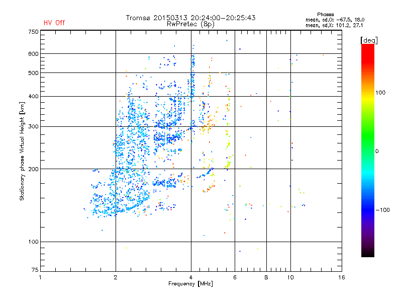Click the "Stationary phase Virtual Height [km]" label
Screen dimensions: 402x302
click(x=22, y=151)
